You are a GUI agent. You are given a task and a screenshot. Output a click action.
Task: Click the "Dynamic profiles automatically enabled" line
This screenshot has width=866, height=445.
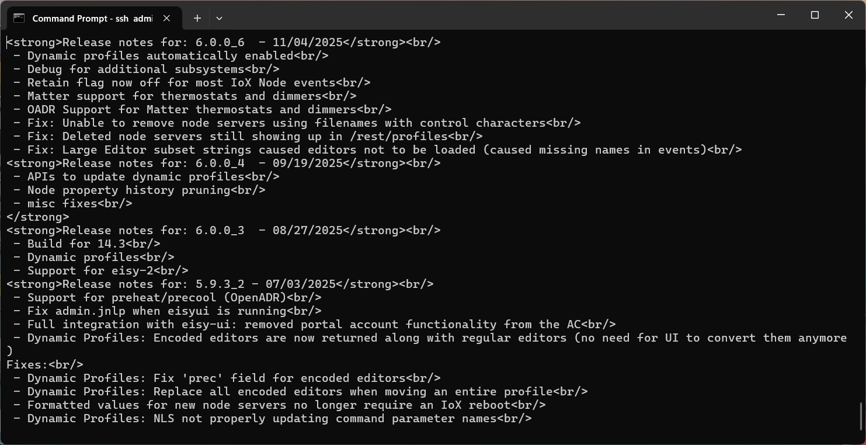click(x=171, y=56)
